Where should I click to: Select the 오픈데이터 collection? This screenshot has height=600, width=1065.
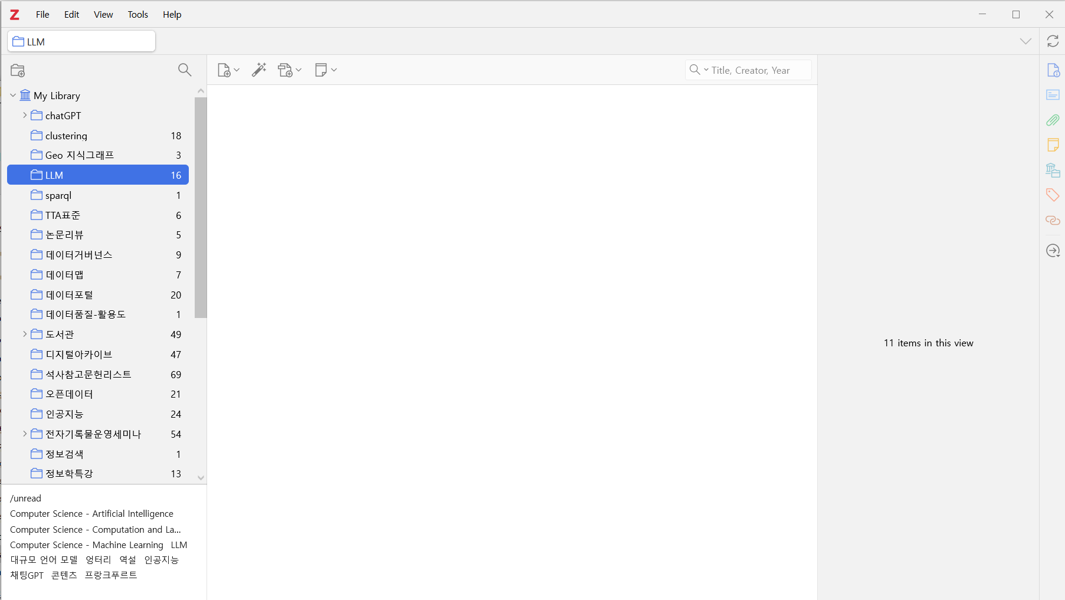pos(98,394)
